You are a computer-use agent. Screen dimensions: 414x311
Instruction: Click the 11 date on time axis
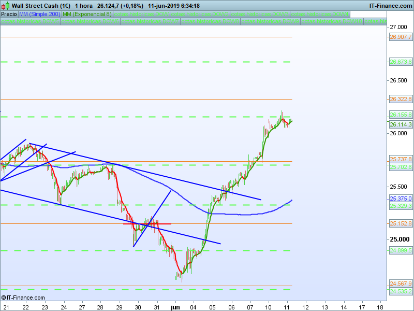point(287,307)
